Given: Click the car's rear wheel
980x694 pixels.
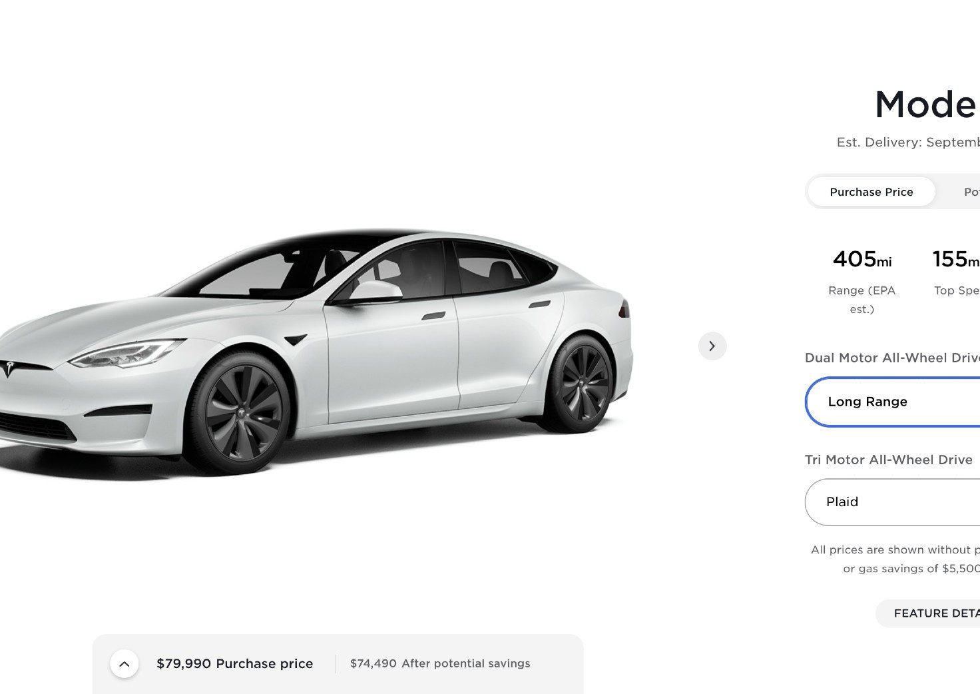Looking at the screenshot, I should click(581, 384).
